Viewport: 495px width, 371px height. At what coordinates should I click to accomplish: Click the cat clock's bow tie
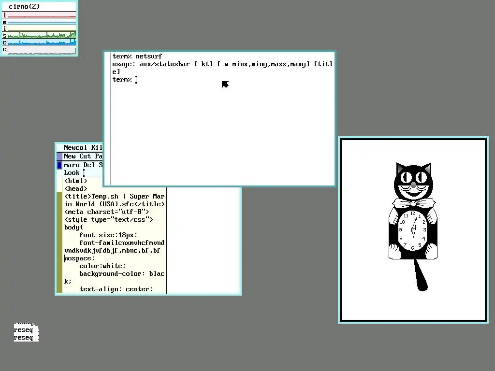click(414, 203)
